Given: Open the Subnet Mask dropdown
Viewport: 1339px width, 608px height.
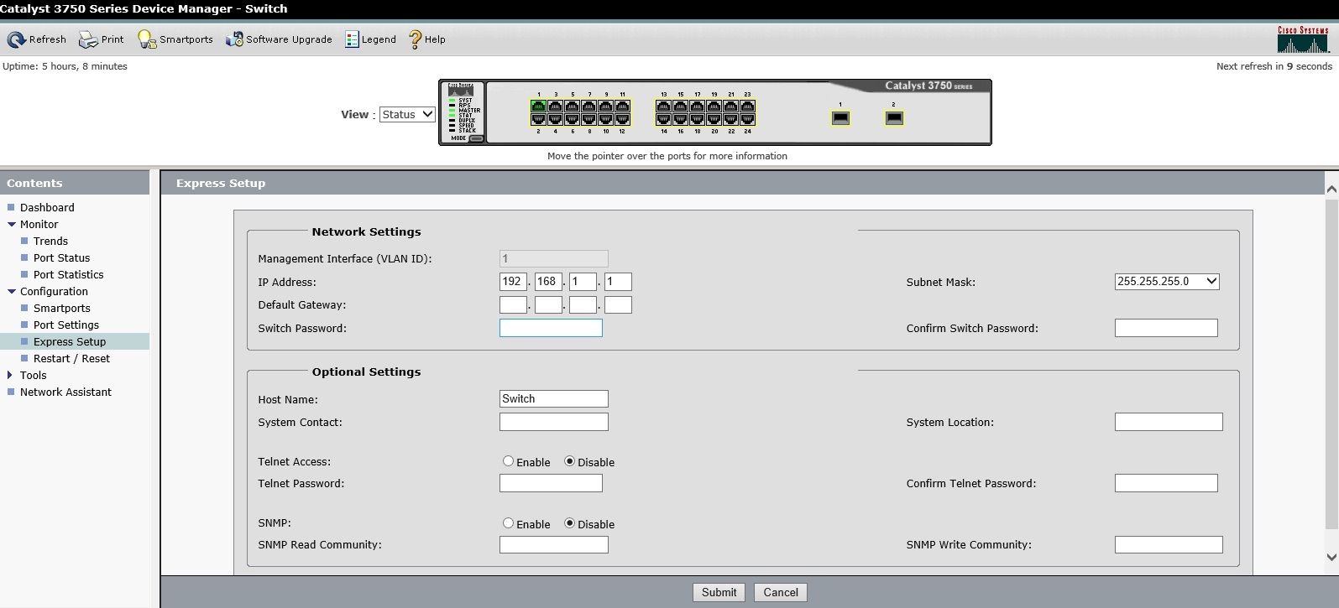Looking at the screenshot, I should pos(1167,282).
